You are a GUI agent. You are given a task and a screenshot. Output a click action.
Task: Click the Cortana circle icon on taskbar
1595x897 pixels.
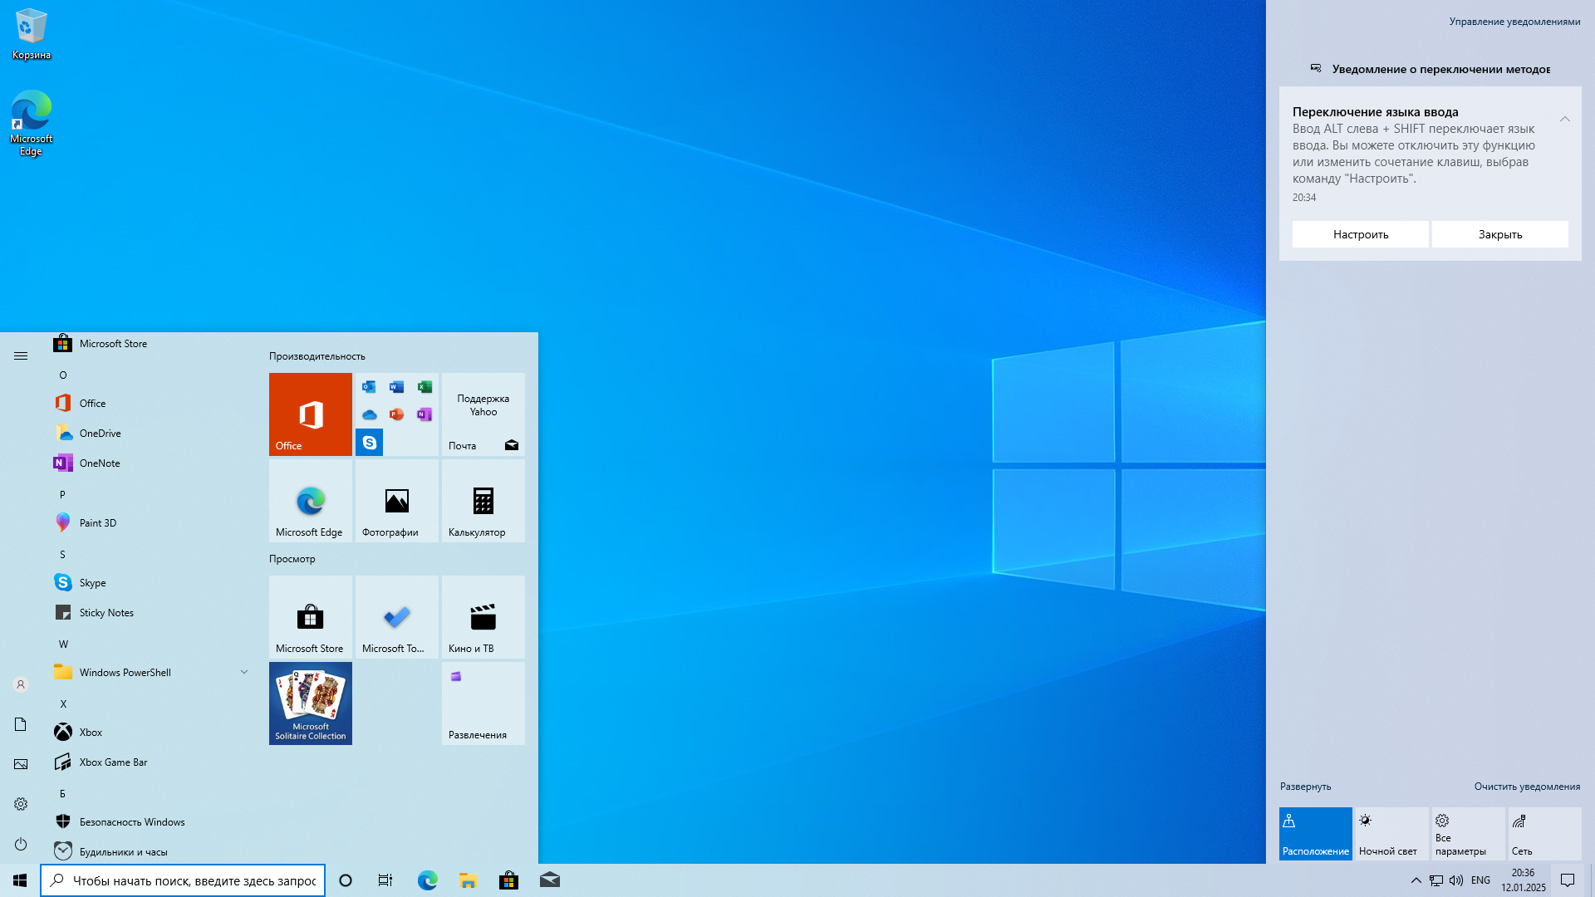click(346, 880)
